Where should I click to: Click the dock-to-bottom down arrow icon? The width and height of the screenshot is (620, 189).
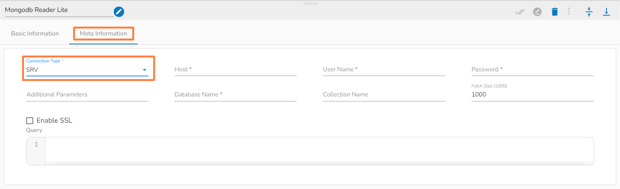(x=606, y=12)
